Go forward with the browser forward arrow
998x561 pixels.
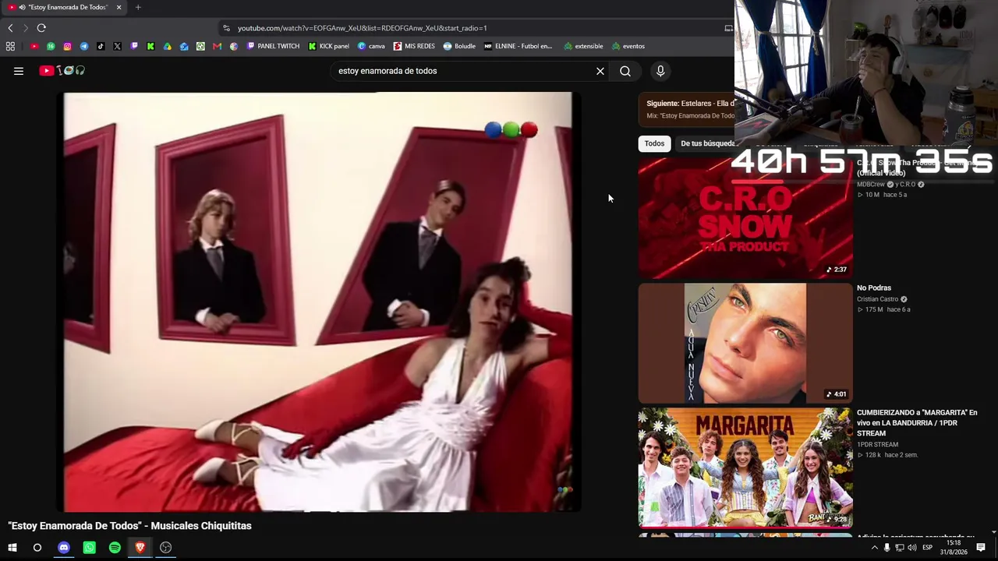26,28
